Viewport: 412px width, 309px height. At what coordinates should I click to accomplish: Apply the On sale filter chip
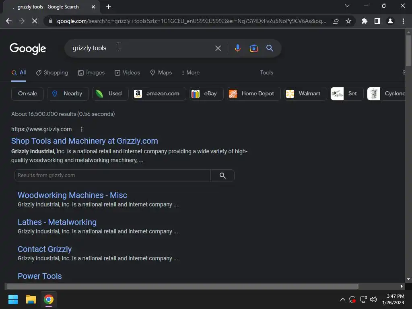[x=28, y=93]
